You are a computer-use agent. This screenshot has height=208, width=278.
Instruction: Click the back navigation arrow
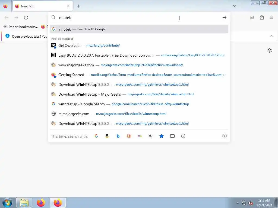tap(7, 18)
